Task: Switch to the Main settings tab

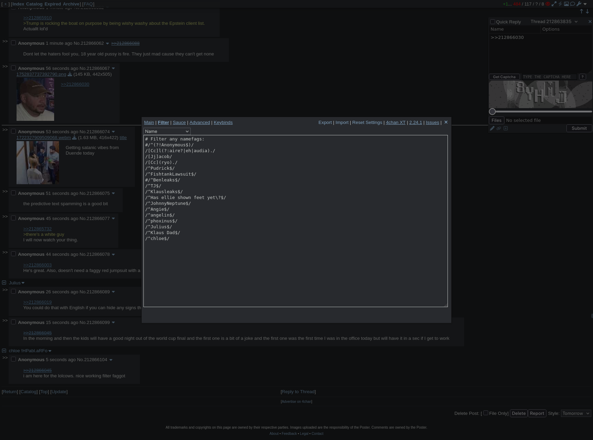Action: click(x=149, y=122)
